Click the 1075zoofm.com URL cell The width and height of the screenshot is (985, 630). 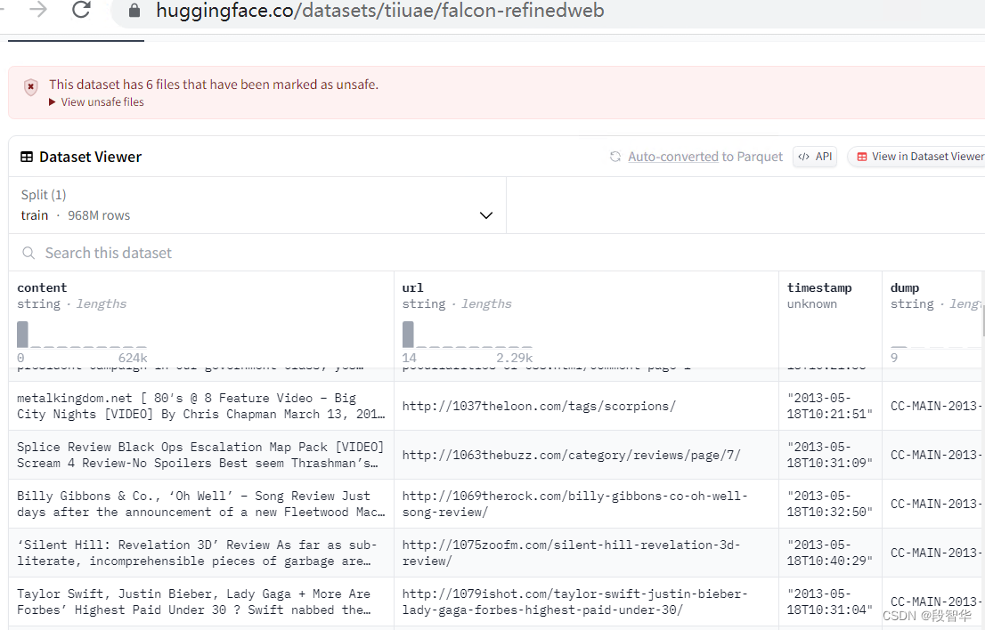tap(586, 553)
